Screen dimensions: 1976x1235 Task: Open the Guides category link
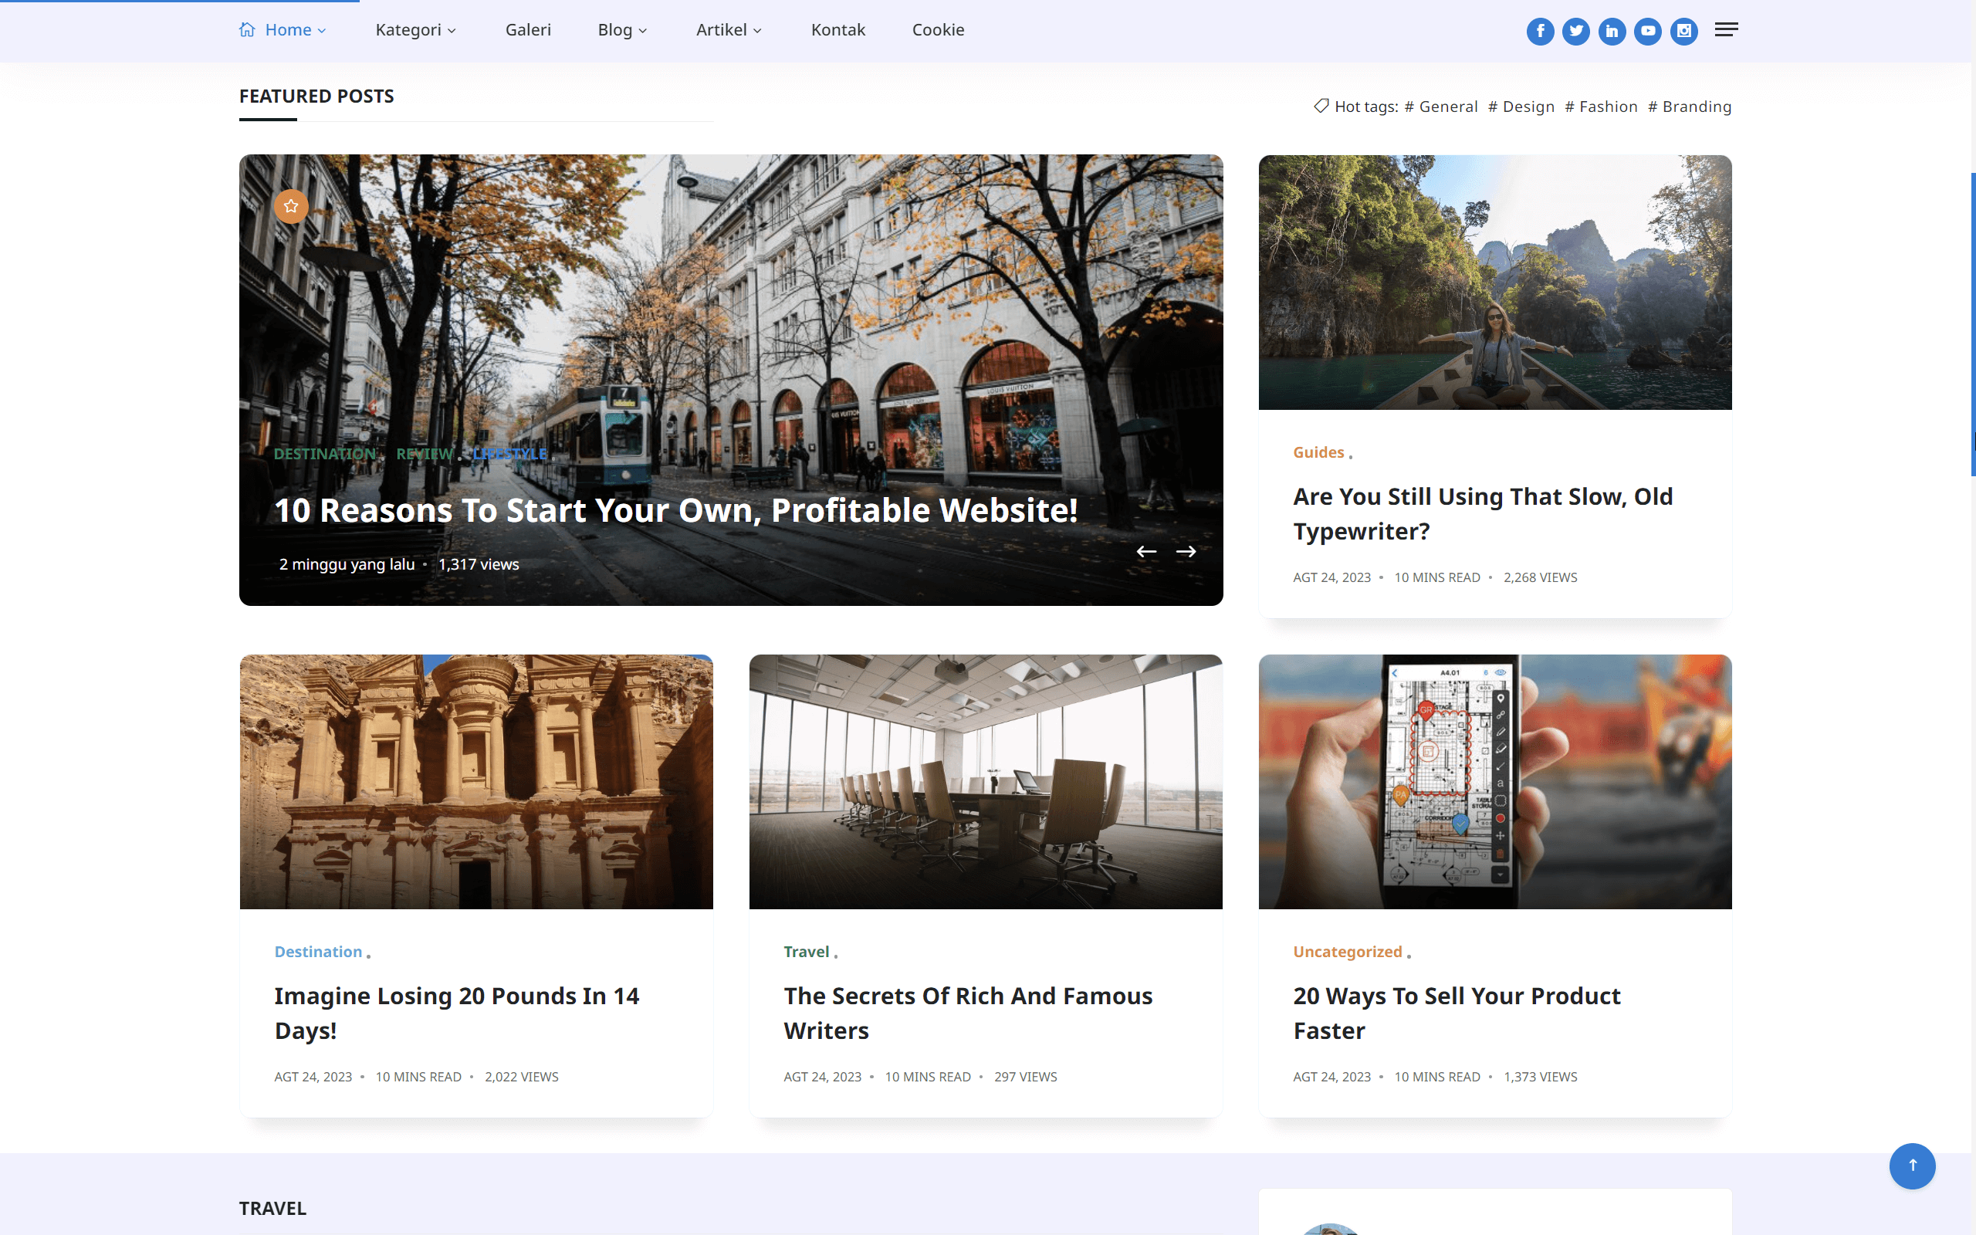[x=1318, y=452]
